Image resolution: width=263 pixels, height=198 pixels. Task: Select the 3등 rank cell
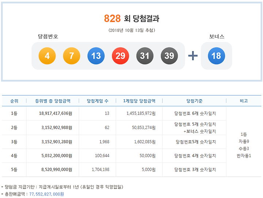(14, 142)
